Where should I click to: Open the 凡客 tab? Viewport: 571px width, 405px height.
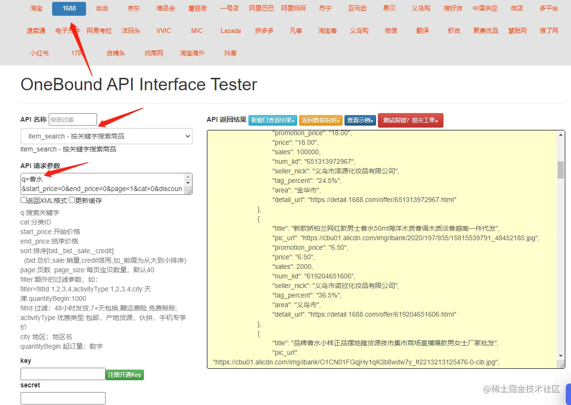click(x=296, y=31)
